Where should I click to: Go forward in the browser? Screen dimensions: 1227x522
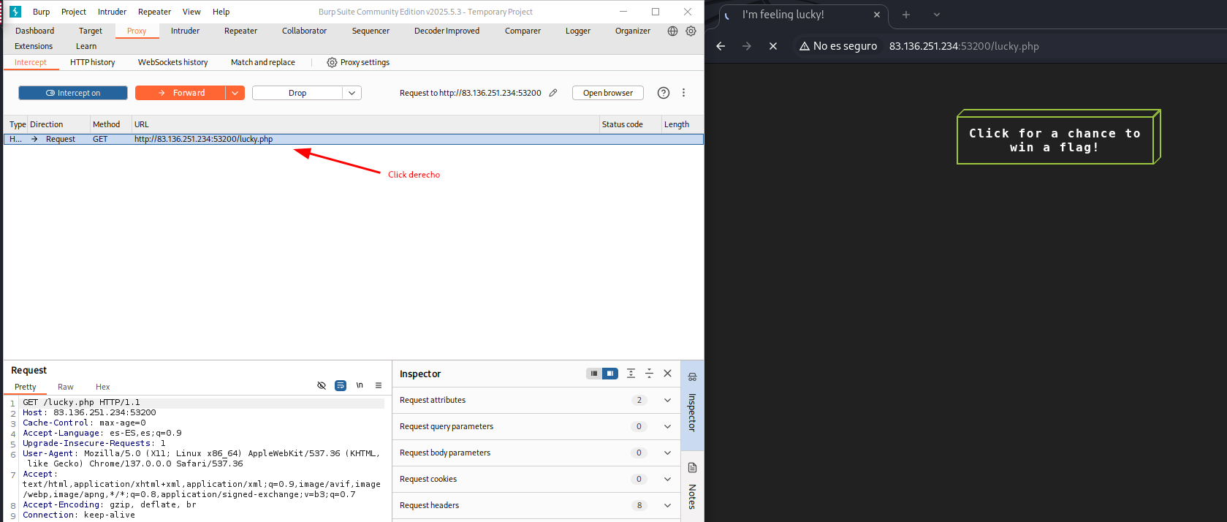tap(747, 46)
